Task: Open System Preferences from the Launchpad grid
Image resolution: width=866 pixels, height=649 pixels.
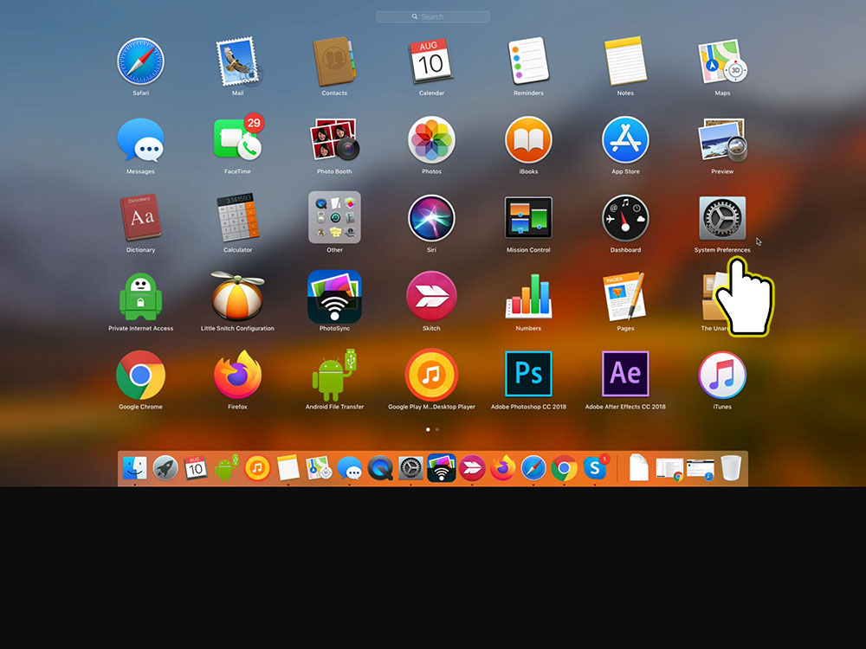Action: coord(722,218)
